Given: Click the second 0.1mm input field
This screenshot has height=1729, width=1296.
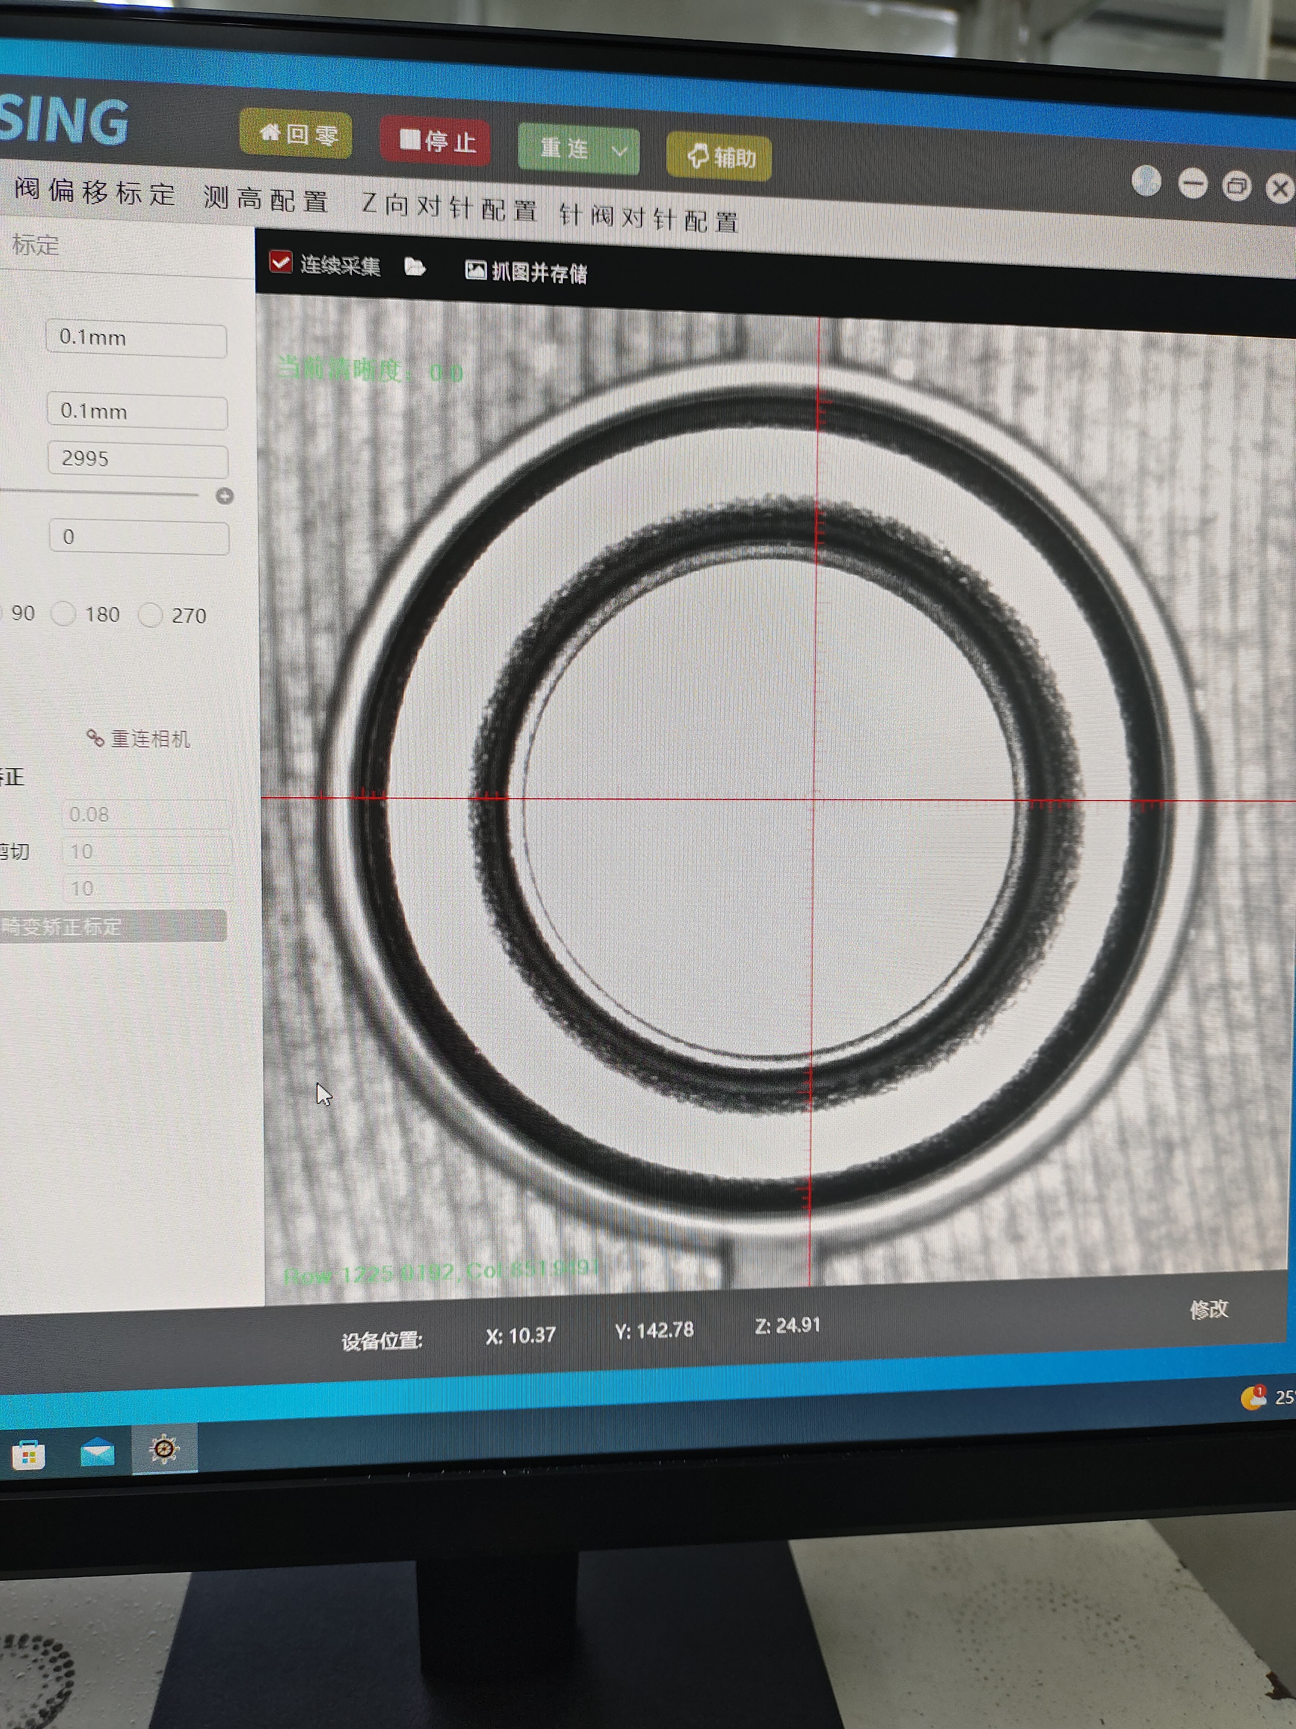Looking at the screenshot, I should tap(138, 412).
